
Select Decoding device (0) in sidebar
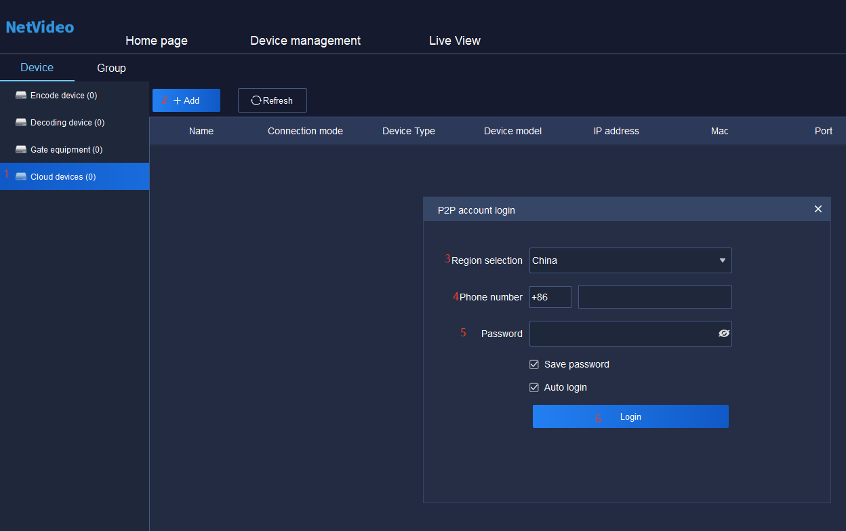coord(75,123)
